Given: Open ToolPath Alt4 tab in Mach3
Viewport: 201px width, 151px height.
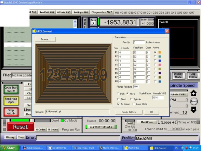Looking at the screenshot, I should [x=47, y=12].
